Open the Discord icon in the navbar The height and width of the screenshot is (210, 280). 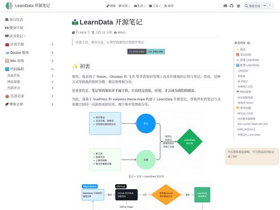225,6
